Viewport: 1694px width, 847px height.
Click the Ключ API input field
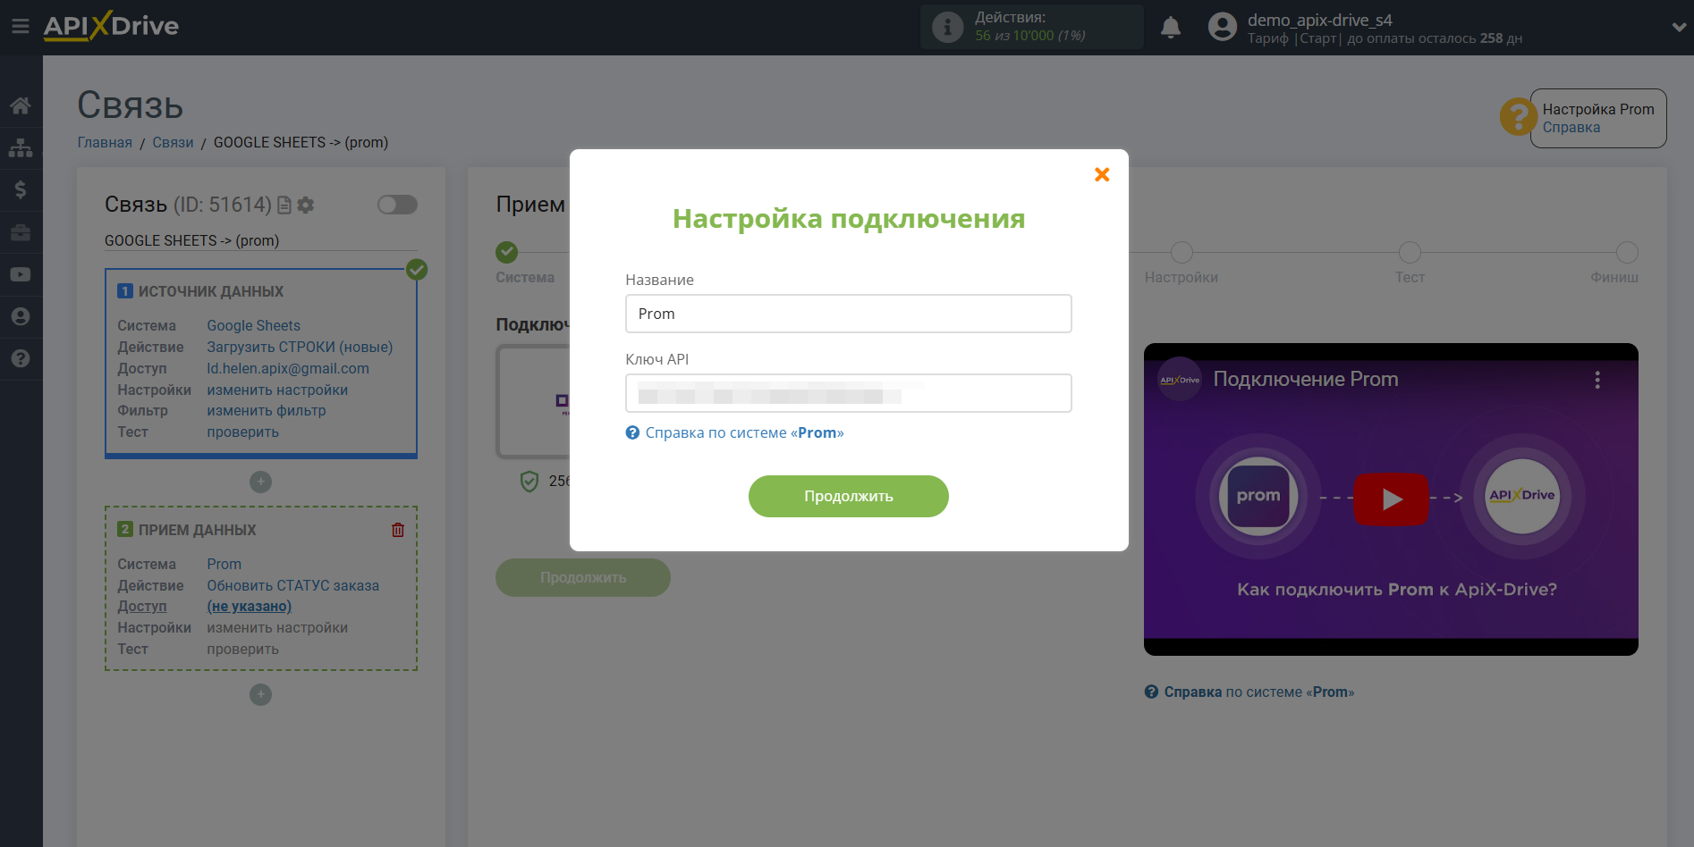(x=848, y=393)
